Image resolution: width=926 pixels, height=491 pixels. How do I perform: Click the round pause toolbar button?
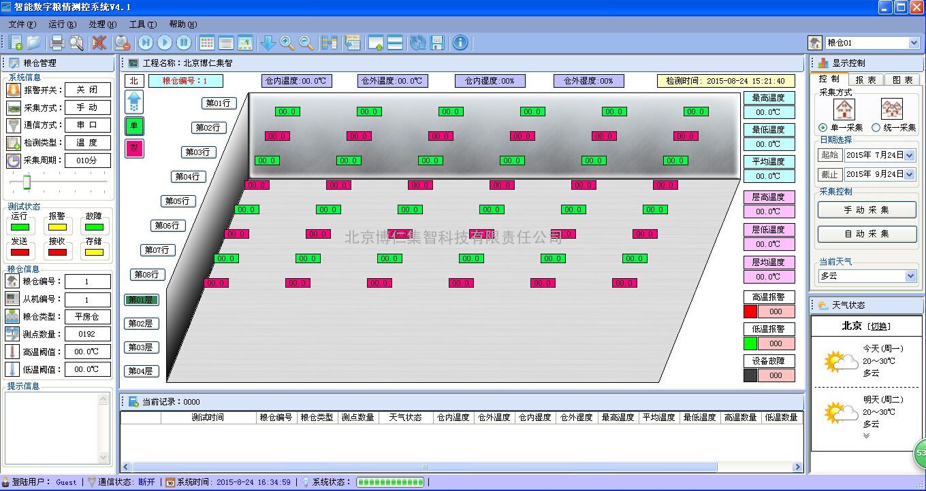(184, 43)
